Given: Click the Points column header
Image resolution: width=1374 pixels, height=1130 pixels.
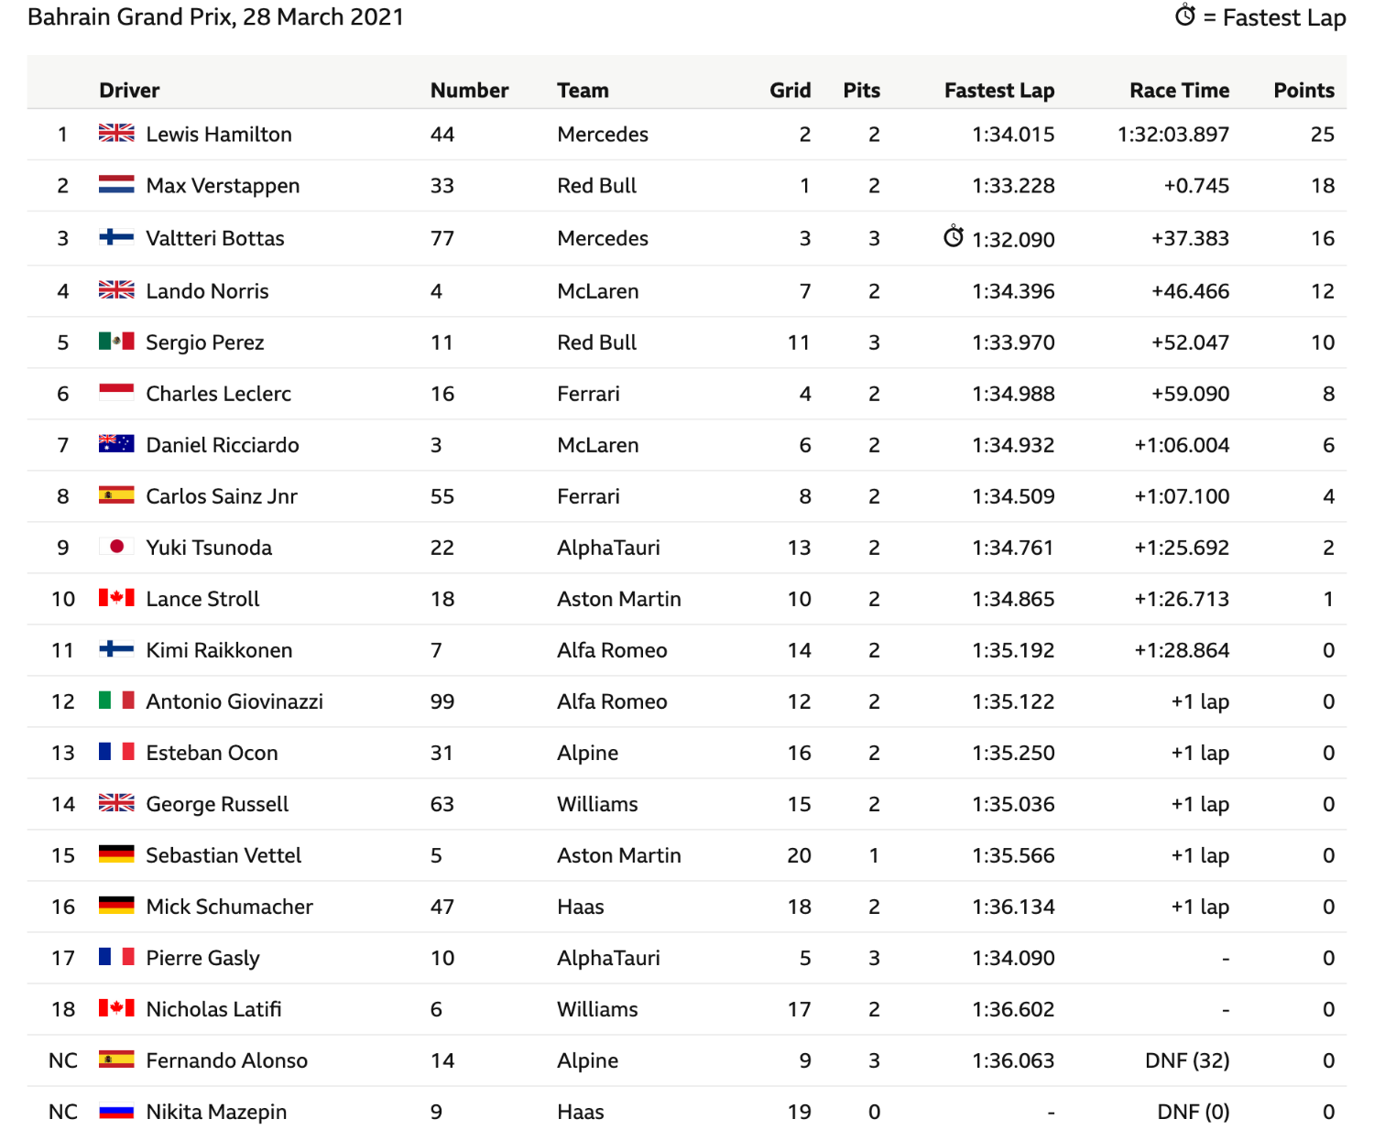Looking at the screenshot, I should (1303, 90).
